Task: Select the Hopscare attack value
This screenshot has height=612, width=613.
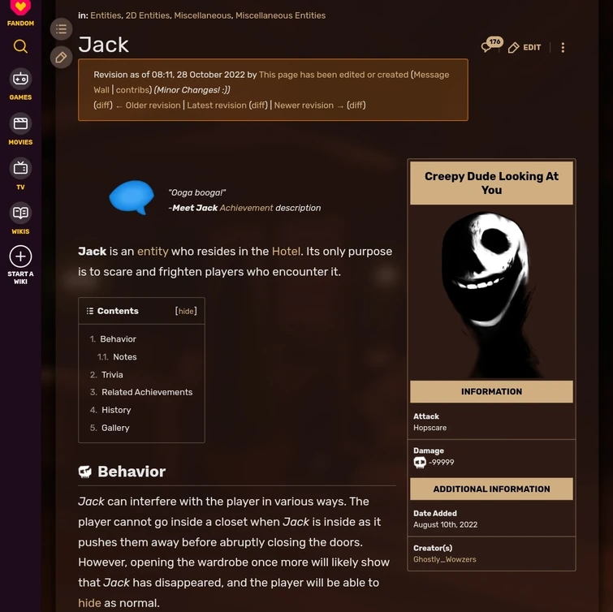Action: (430, 428)
